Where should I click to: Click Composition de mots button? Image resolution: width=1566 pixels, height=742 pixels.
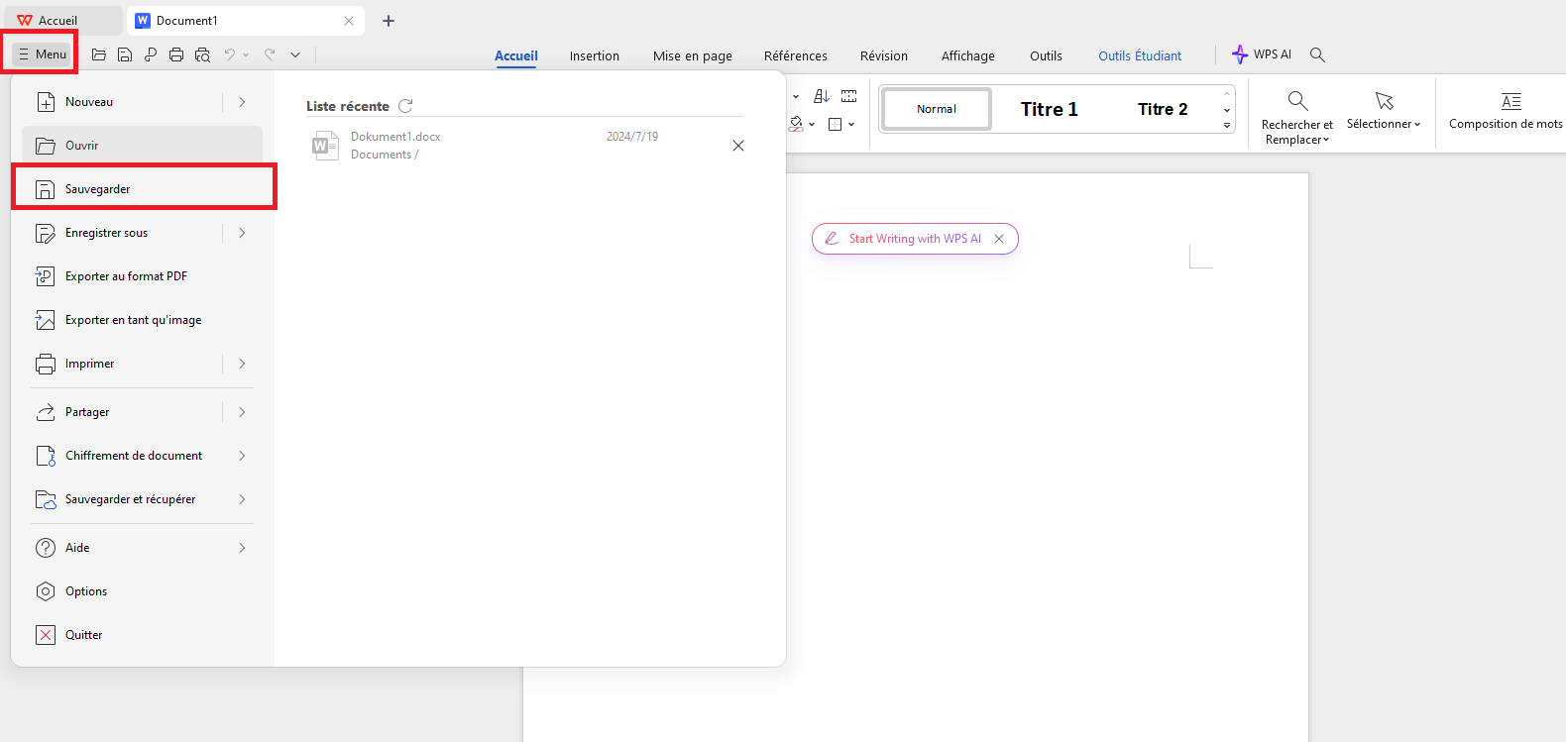click(x=1506, y=112)
